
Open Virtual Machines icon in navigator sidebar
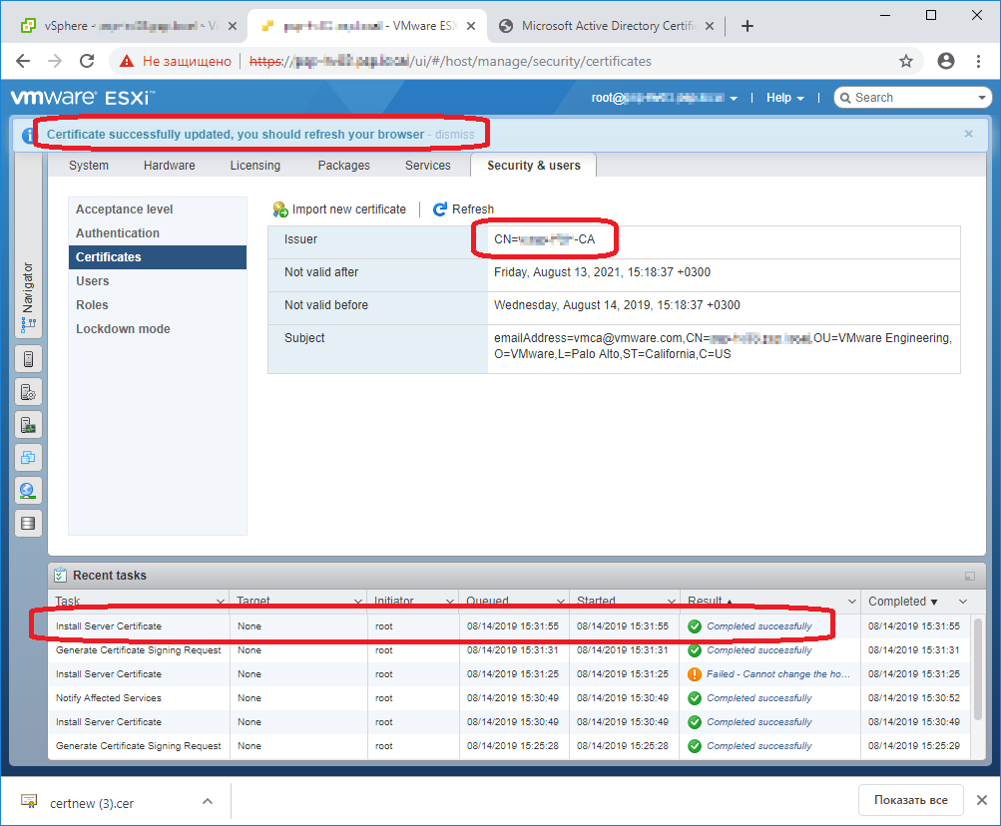point(28,458)
